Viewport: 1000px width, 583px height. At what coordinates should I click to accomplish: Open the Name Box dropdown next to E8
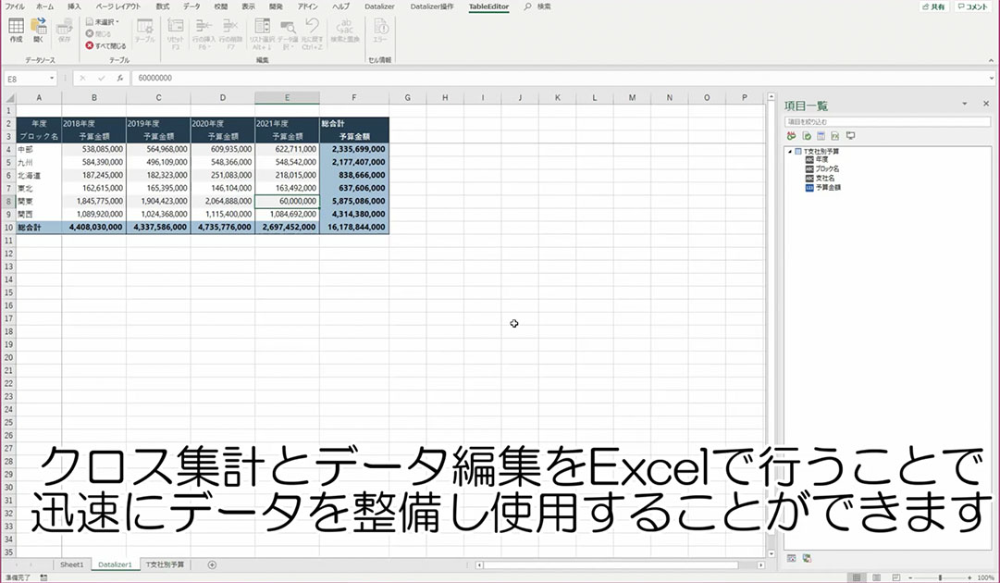[x=53, y=79]
